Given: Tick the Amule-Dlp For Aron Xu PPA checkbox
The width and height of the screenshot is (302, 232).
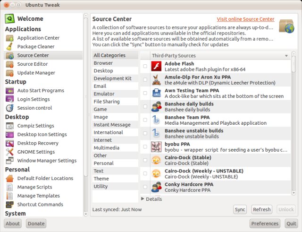Looking at the screenshot, I should point(145,80).
